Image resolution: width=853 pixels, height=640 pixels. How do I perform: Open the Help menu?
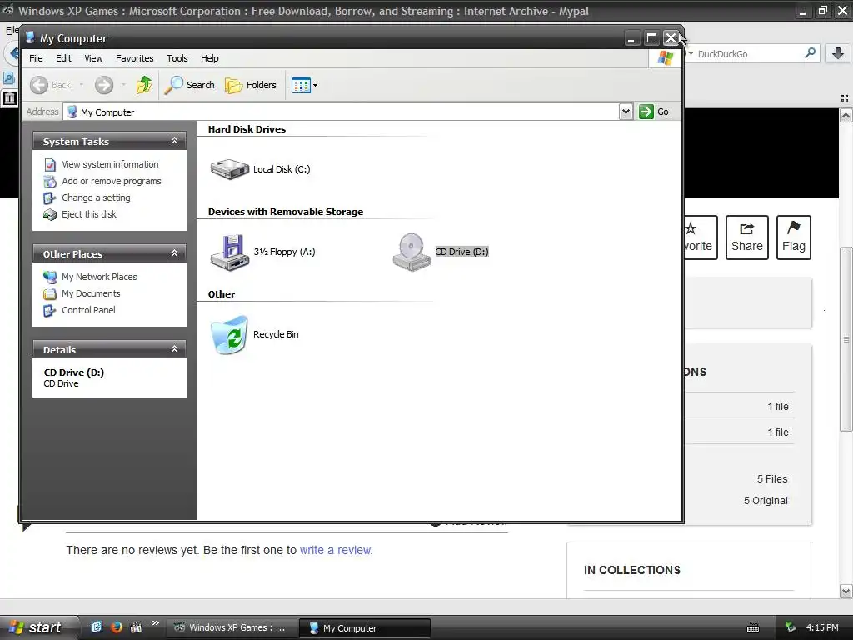[x=209, y=58]
